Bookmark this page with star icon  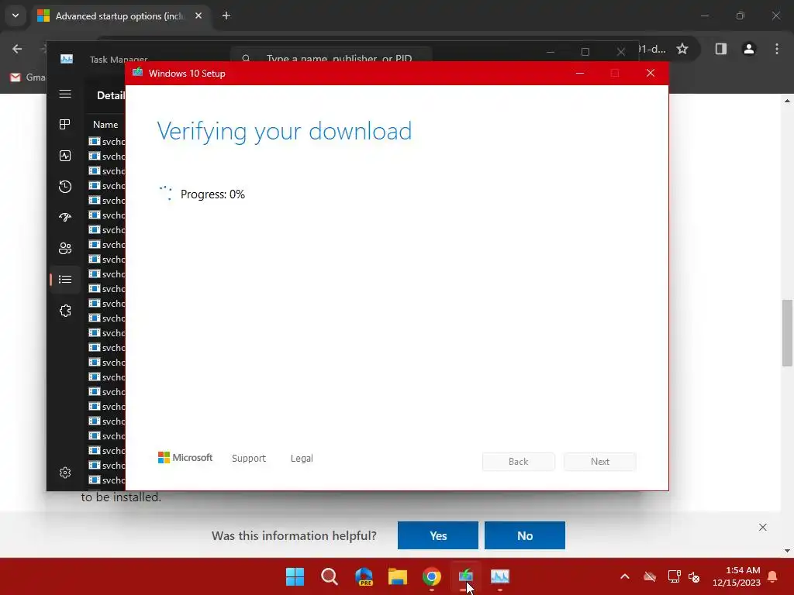682,49
